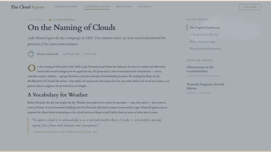Click the EA author avatar
This screenshot has height=152, width=271.
click(x=31, y=54)
